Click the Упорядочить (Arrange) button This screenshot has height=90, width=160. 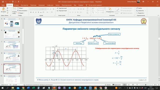click(x=110, y=10)
